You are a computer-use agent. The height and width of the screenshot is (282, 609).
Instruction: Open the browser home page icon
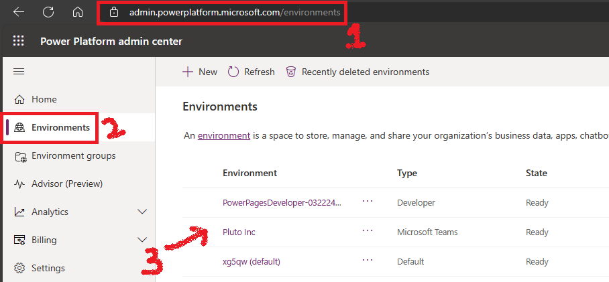(x=78, y=13)
